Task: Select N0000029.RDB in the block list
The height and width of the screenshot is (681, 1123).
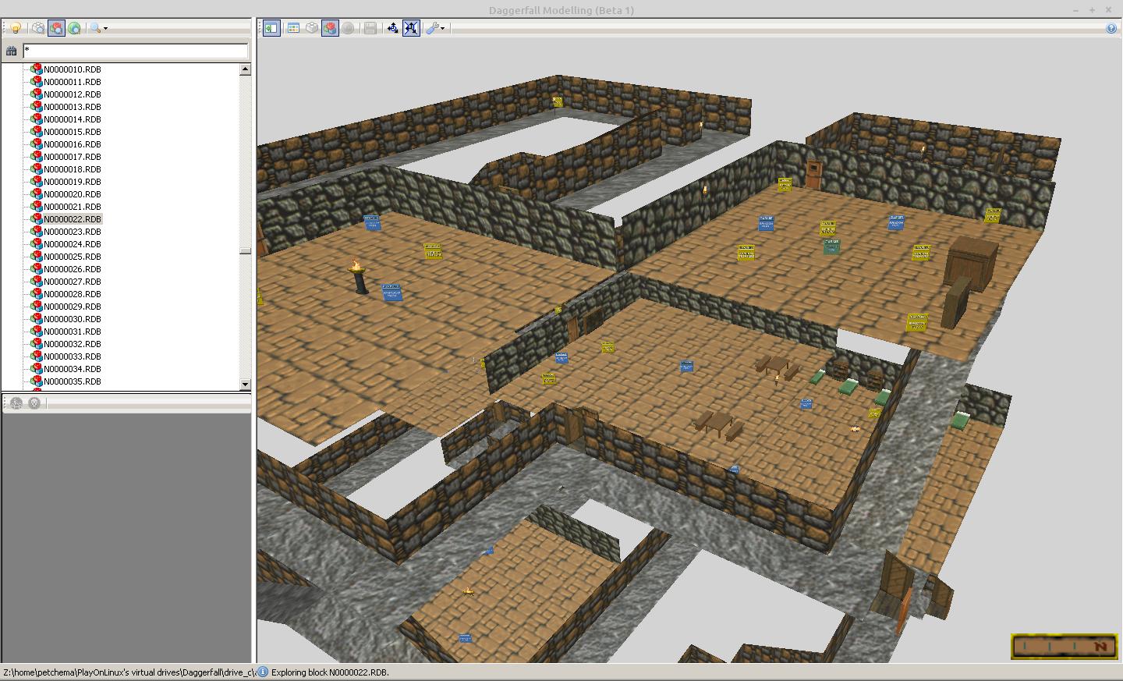Action: (72, 307)
